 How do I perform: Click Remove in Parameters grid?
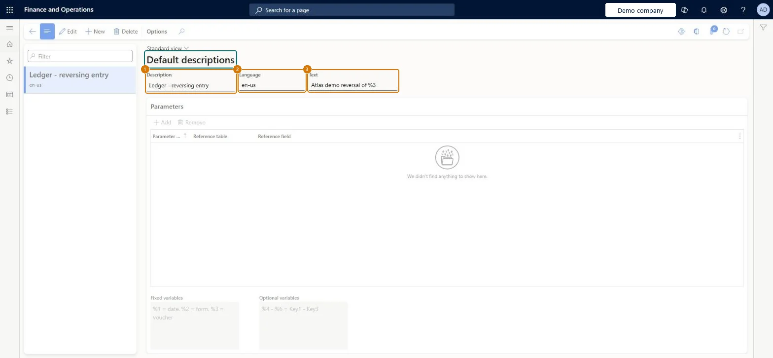pos(191,122)
